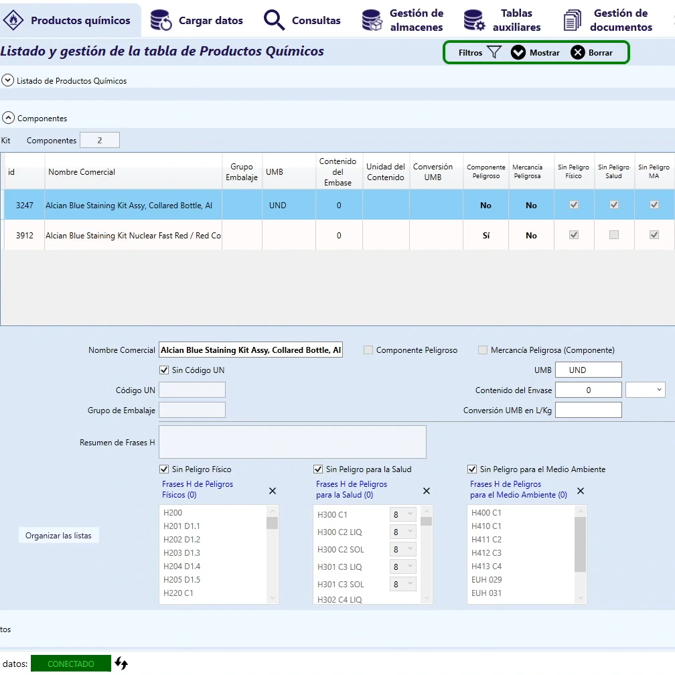Screen dimensions: 675x675
Task: Click the Gestión de almacenes database icon
Action: coord(372,20)
